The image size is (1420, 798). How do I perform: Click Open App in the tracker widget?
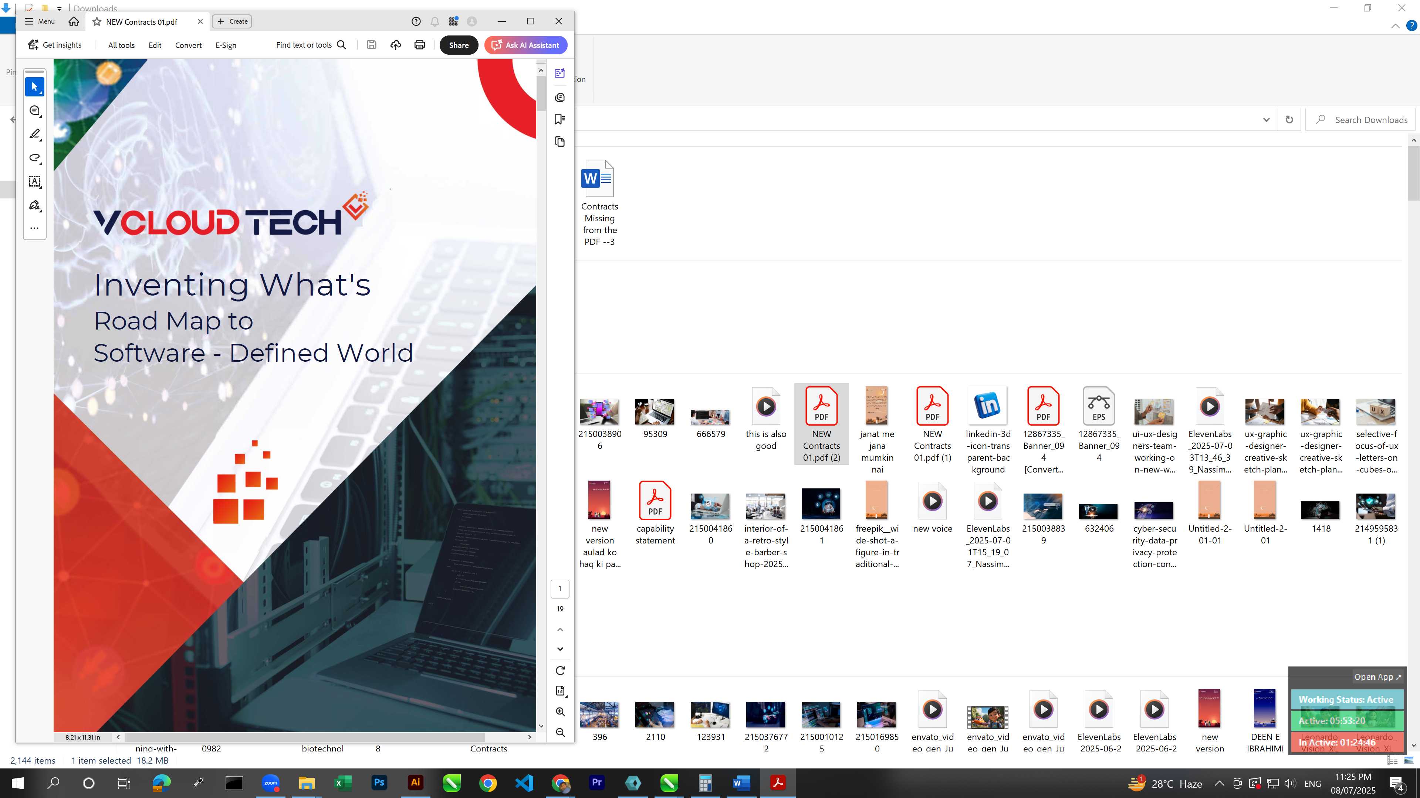pos(1377,677)
